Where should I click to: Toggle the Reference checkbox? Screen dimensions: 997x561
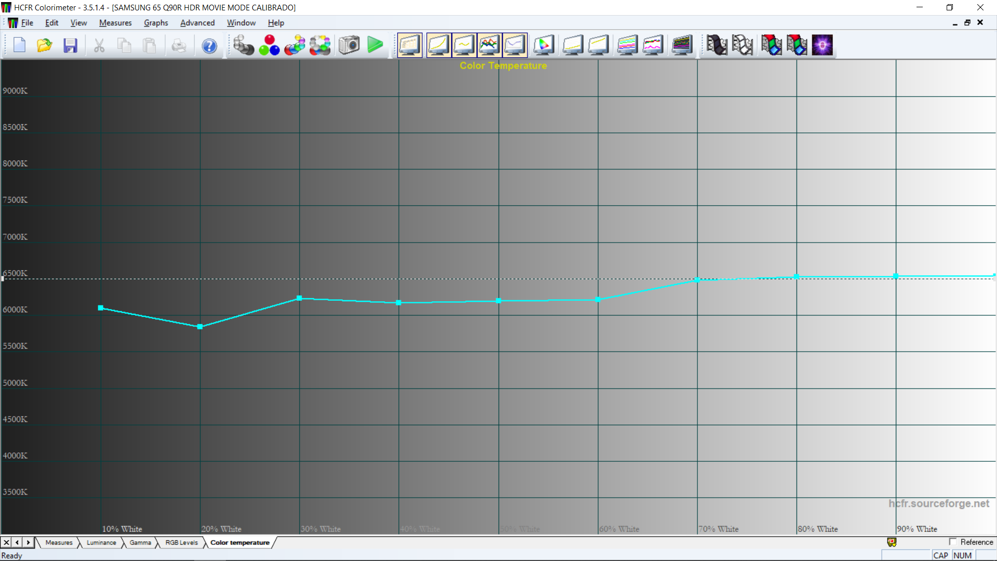point(953,542)
